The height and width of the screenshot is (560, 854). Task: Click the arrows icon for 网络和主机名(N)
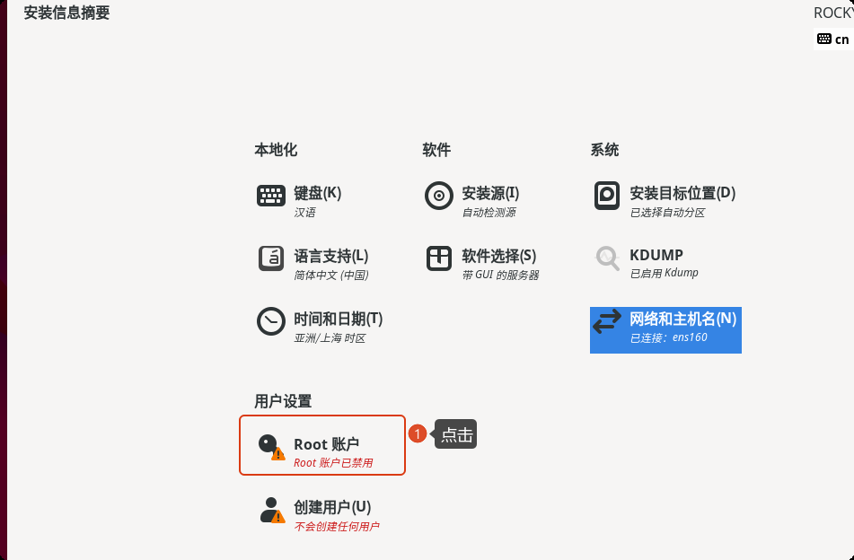click(x=607, y=321)
